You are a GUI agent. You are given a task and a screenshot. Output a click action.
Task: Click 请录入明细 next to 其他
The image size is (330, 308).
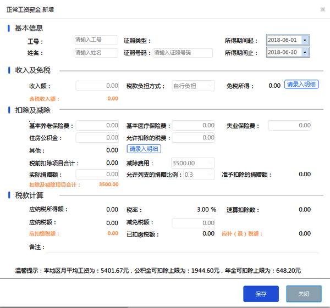point(144,149)
